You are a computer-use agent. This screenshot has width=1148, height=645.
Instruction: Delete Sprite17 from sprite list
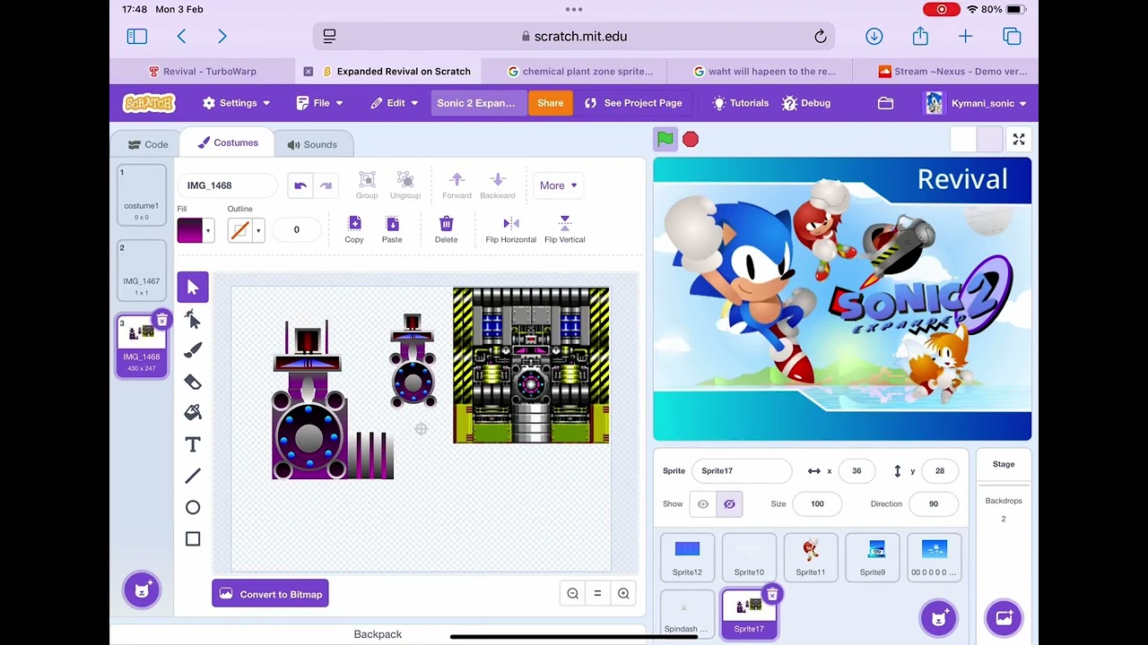tap(771, 594)
